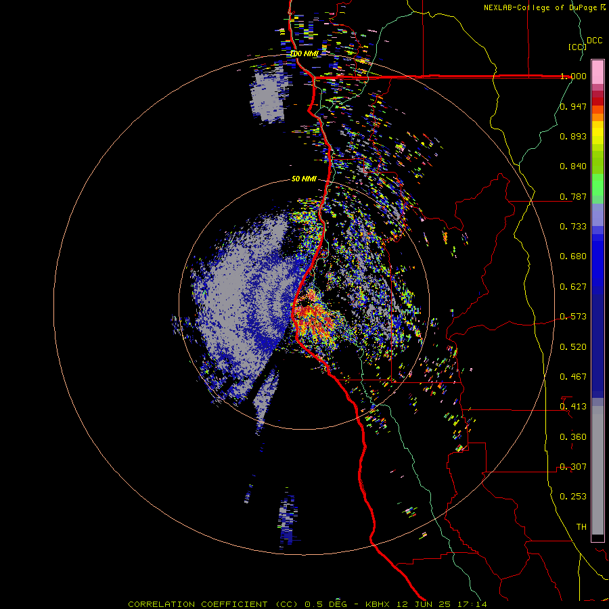Click the gray lower color bar segment
Screen dimensions: 609x609
[x=597, y=470]
